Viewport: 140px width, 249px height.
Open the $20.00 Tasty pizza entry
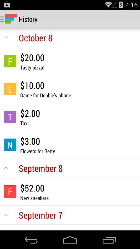coord(70,61)
